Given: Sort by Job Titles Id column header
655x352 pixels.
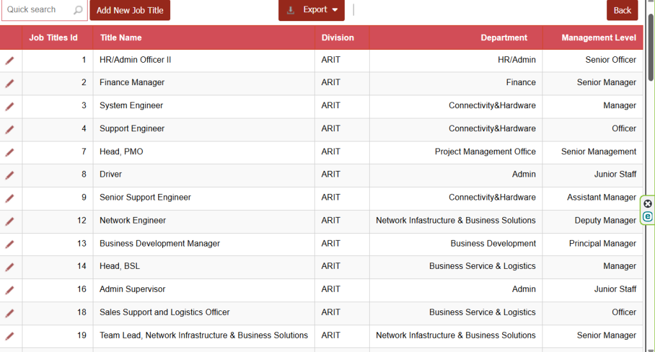Looking at the screenshot, I should tap(53, 38).
